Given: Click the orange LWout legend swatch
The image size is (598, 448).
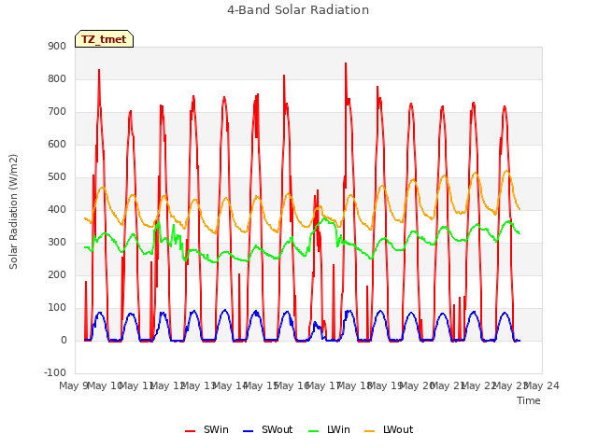Looking at the screenshot, I should tap(370, 431).
